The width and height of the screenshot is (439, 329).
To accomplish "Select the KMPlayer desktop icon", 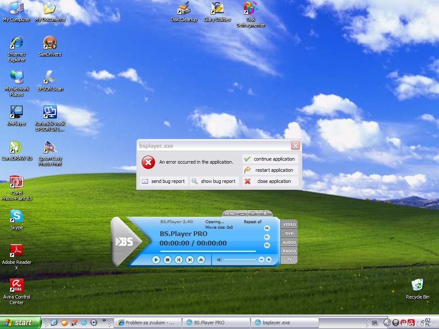I will (17, 116).
